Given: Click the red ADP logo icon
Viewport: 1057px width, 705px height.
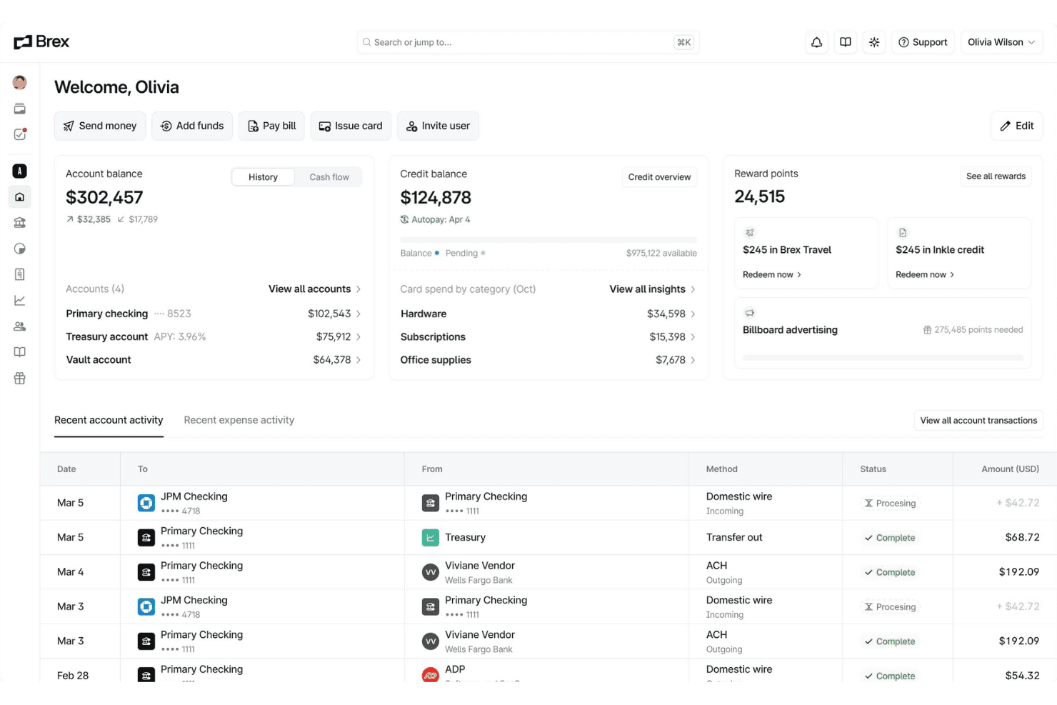Looking at the screenshot, I should click(431, 675).
